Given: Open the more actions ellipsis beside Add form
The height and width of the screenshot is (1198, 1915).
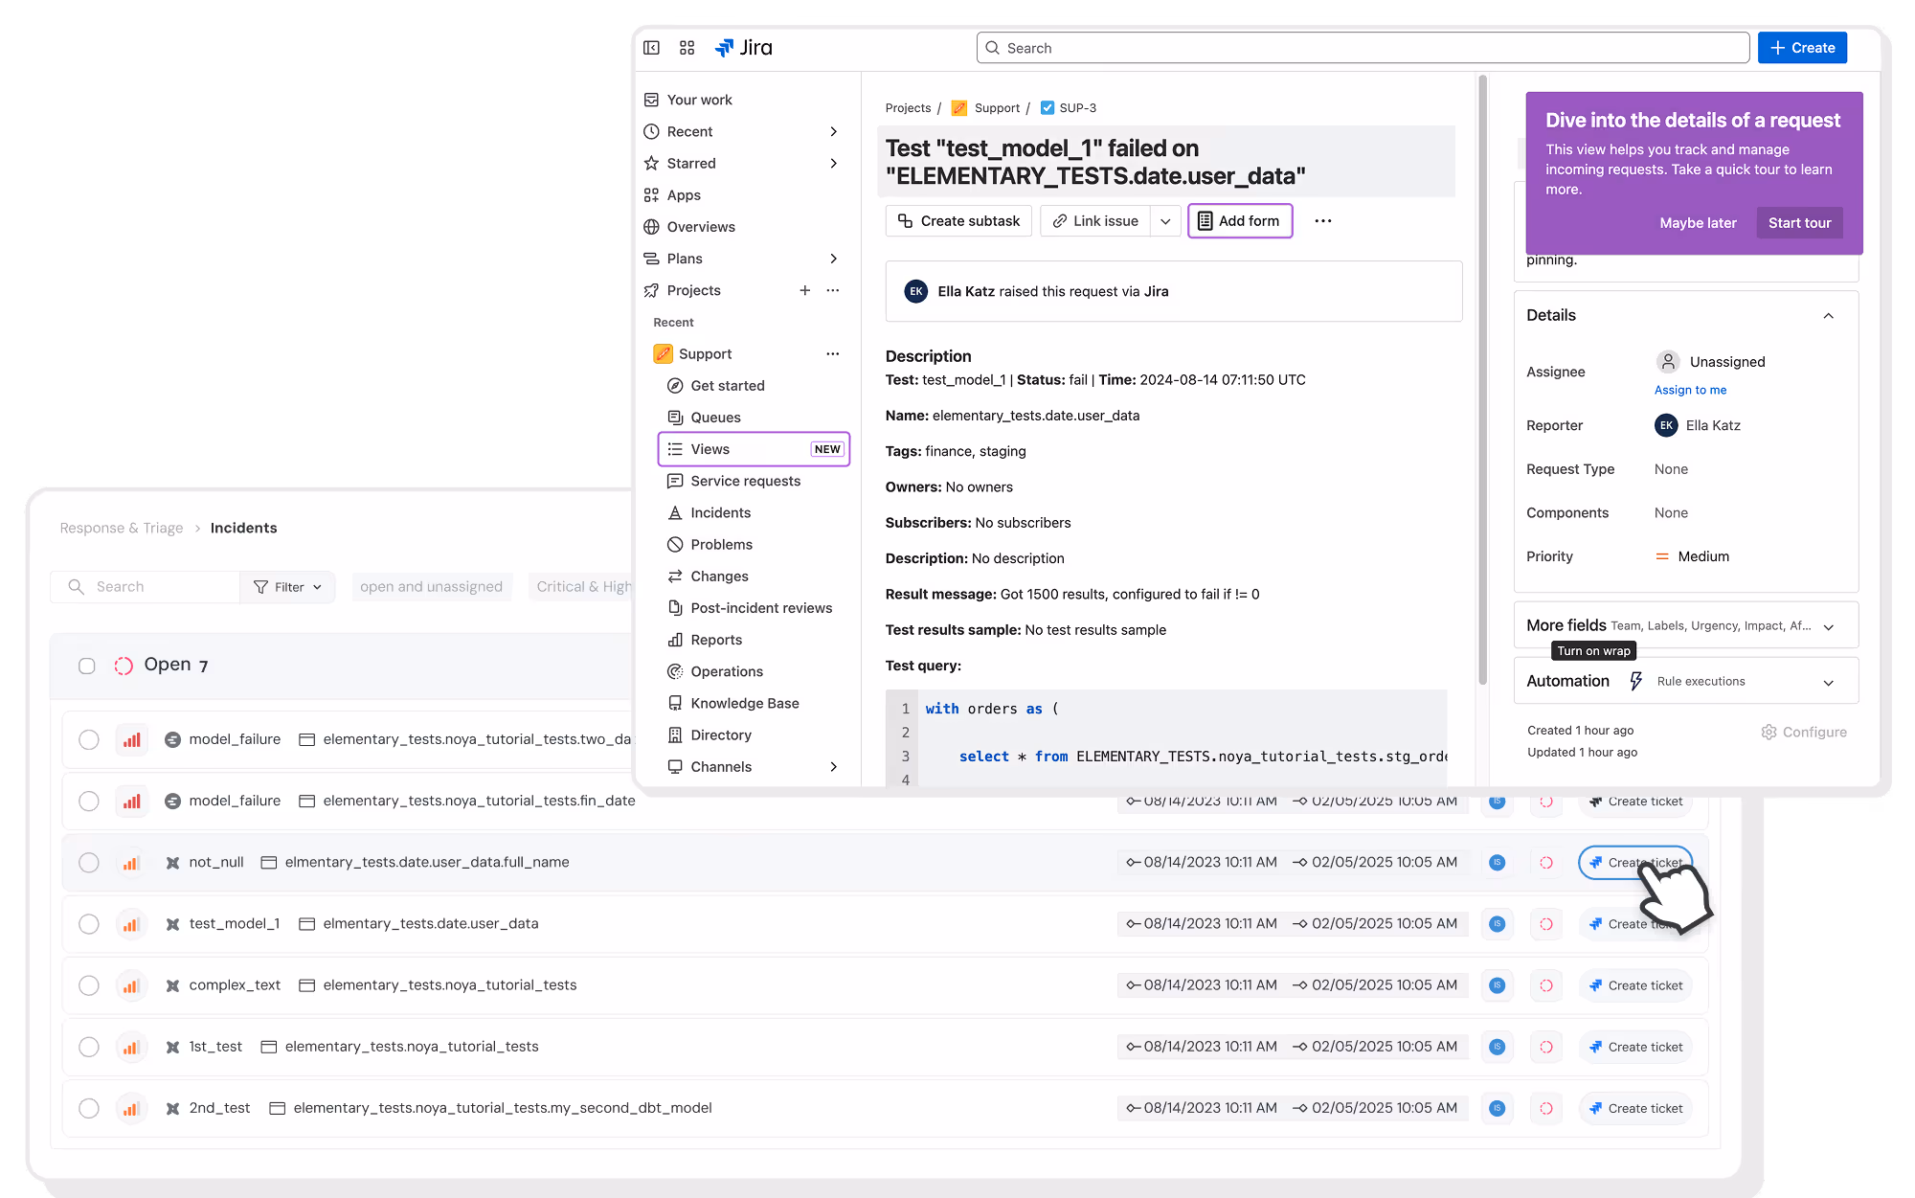Looking at the screenshot, I should click(1322, 221).
